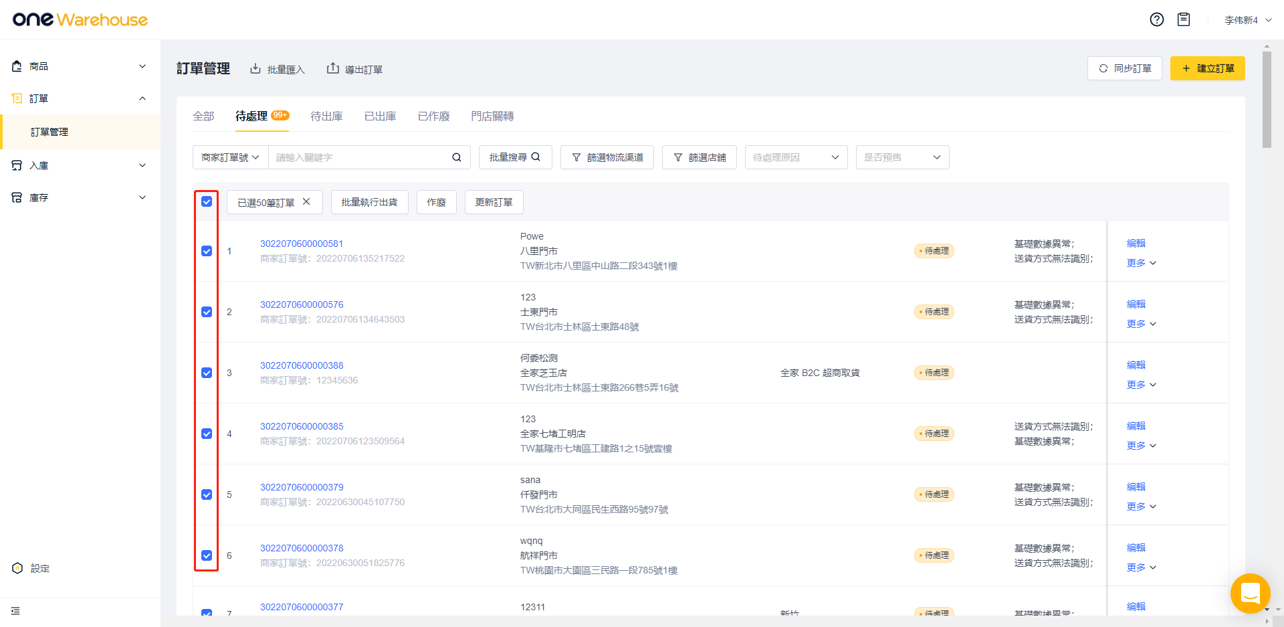Click the oneWarehouse logo
Image resolution: width=1284 pixels, height=627 pixels.
[80, 19]
